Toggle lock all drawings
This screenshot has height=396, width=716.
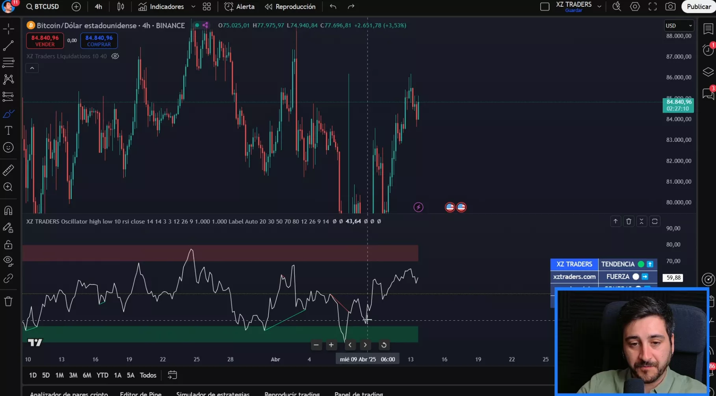(8, 245)
